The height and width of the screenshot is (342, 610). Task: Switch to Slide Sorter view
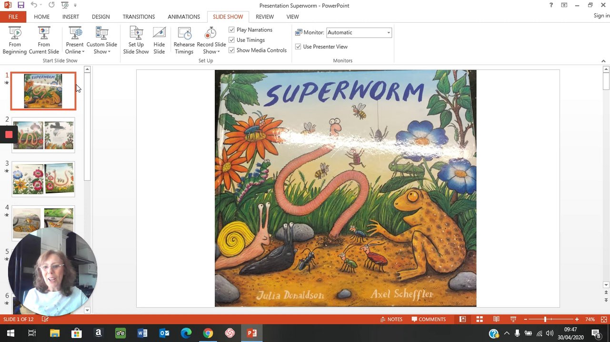pos(480,319)
